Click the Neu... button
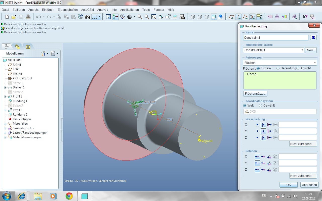The image size is (322, 201). point(311,50)
